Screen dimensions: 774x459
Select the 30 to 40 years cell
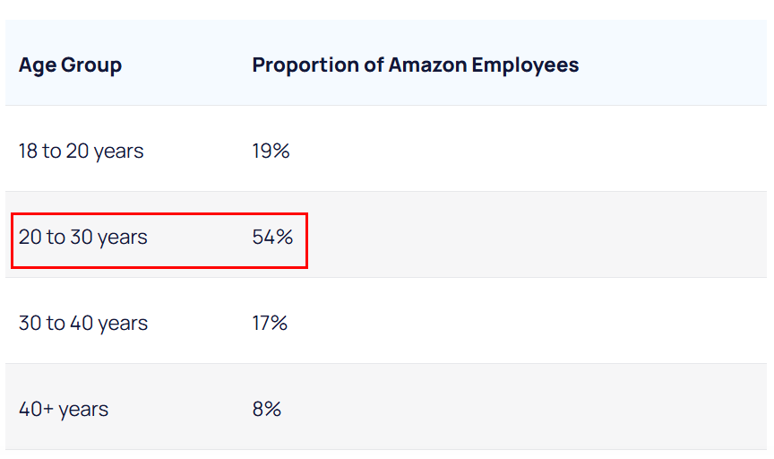(83, 323)
